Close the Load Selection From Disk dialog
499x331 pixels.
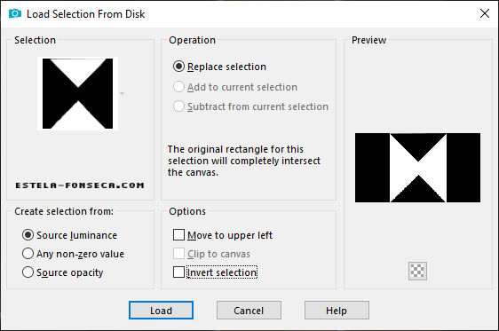[x=485, y=13]
